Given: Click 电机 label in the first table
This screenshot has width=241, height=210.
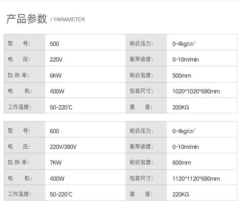Looking at the screenshot, I should click(20, 91).
